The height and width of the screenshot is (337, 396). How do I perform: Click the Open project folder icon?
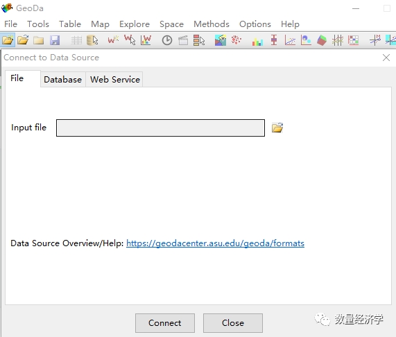(24, 40)
